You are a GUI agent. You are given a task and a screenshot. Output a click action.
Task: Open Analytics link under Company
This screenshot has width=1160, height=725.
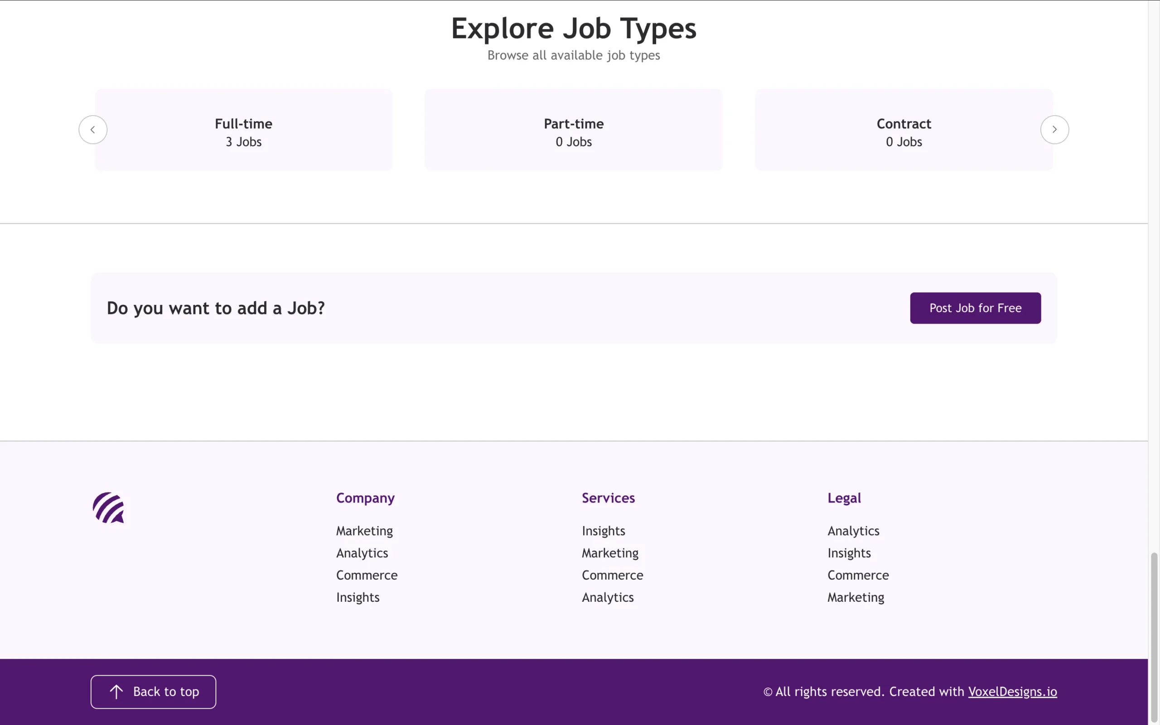coord(362,553)
